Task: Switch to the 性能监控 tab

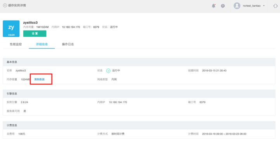Action: pos(16,44)
